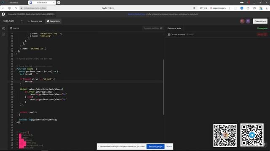Select the main.js file tab
270x151 pixels.
pyautogui.click(x=15, y=28)
